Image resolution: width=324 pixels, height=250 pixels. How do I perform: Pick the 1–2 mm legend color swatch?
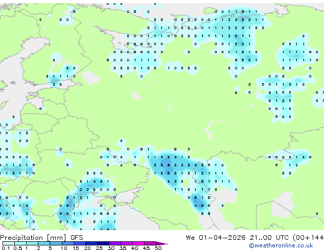point(32,243)
